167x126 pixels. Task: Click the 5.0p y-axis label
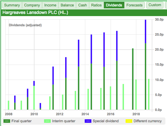click(158, 95)
